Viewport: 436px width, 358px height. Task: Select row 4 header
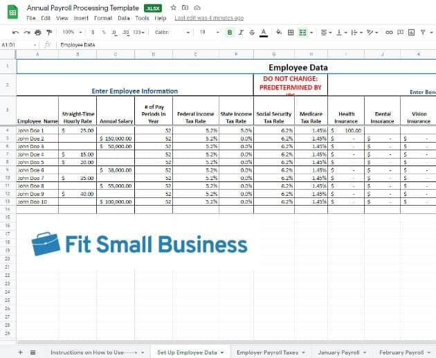click(8, 130)
